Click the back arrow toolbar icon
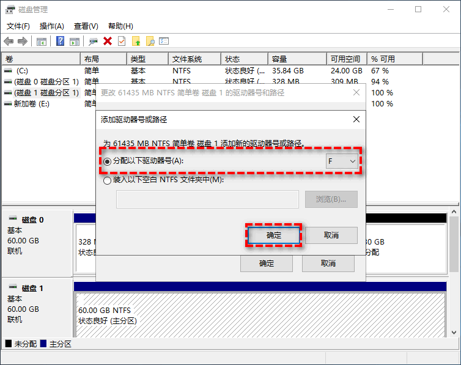 coord(9,41)
